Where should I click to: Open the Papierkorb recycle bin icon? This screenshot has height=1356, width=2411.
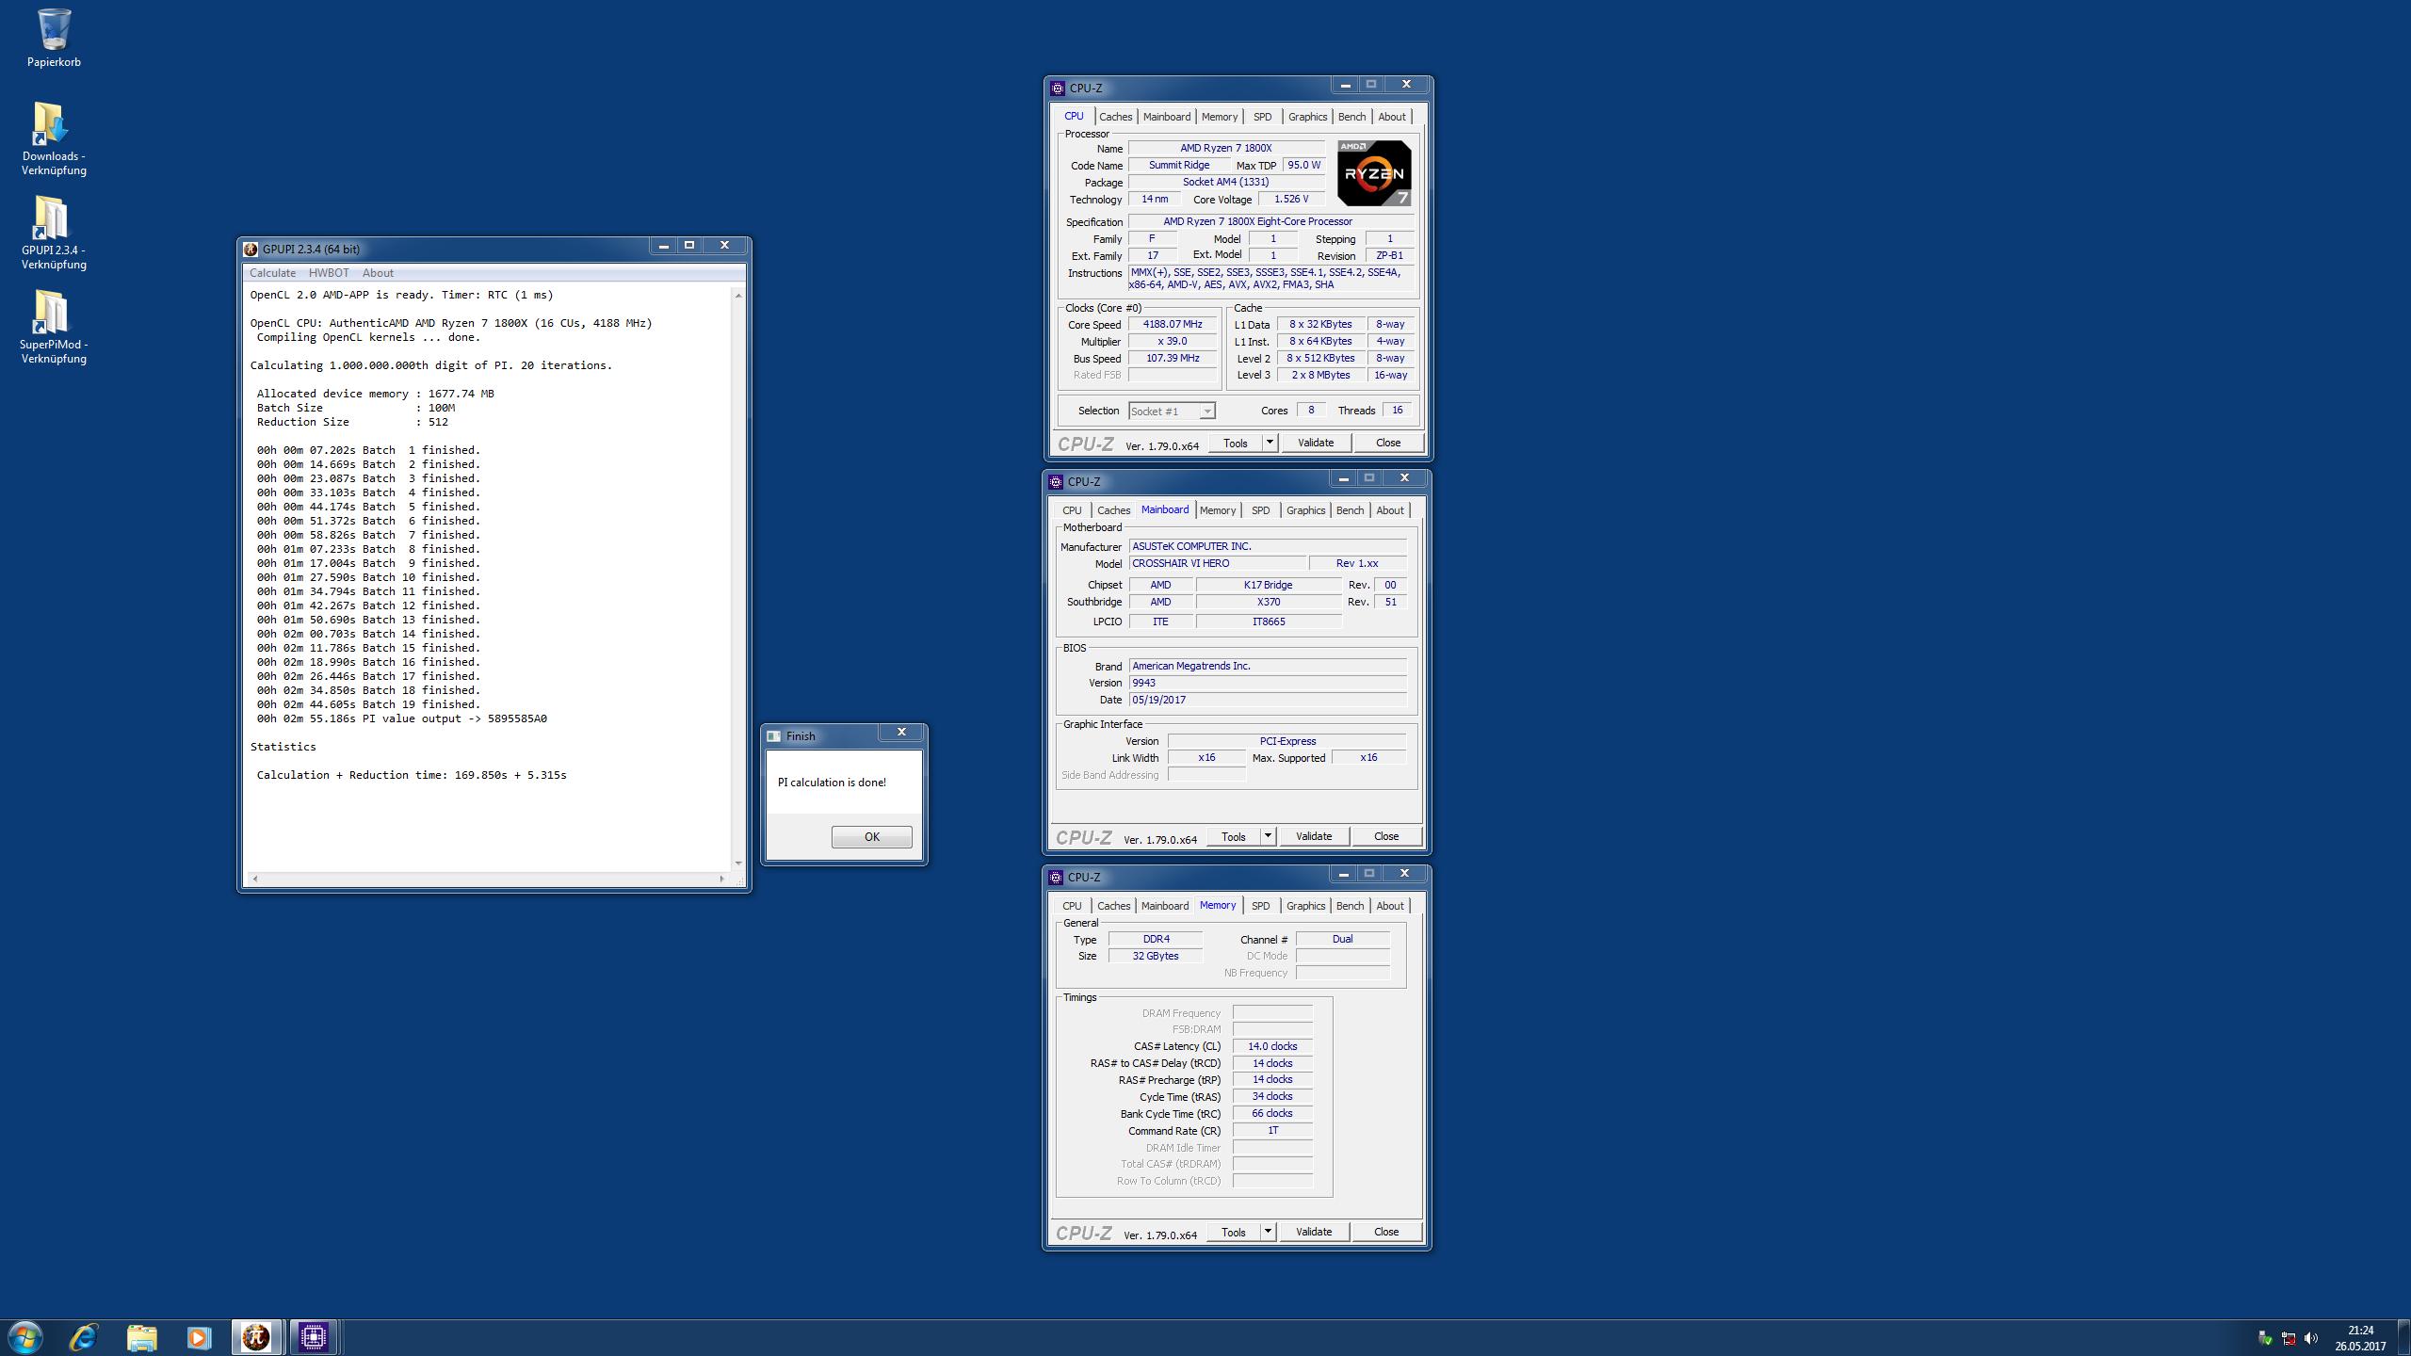(54, 38)
